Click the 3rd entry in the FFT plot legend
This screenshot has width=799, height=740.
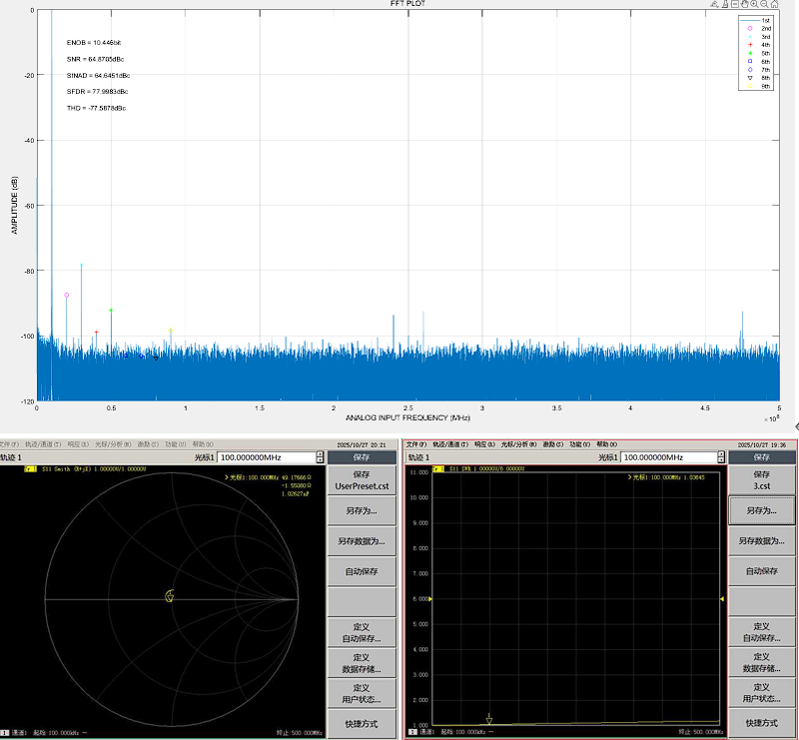click(x=765, y=36)
